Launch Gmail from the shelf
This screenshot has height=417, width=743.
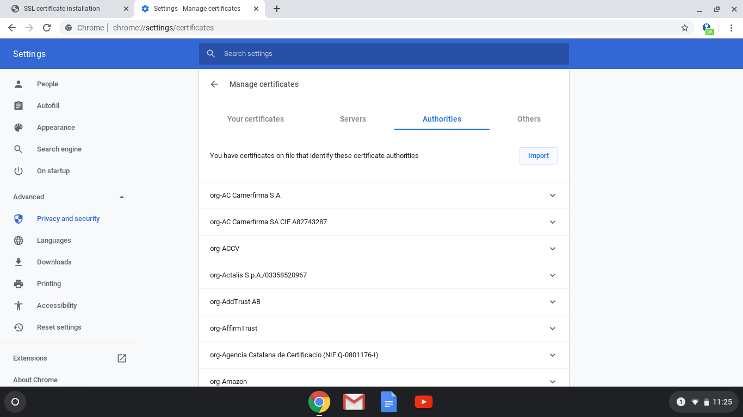[x=354, y=402]
